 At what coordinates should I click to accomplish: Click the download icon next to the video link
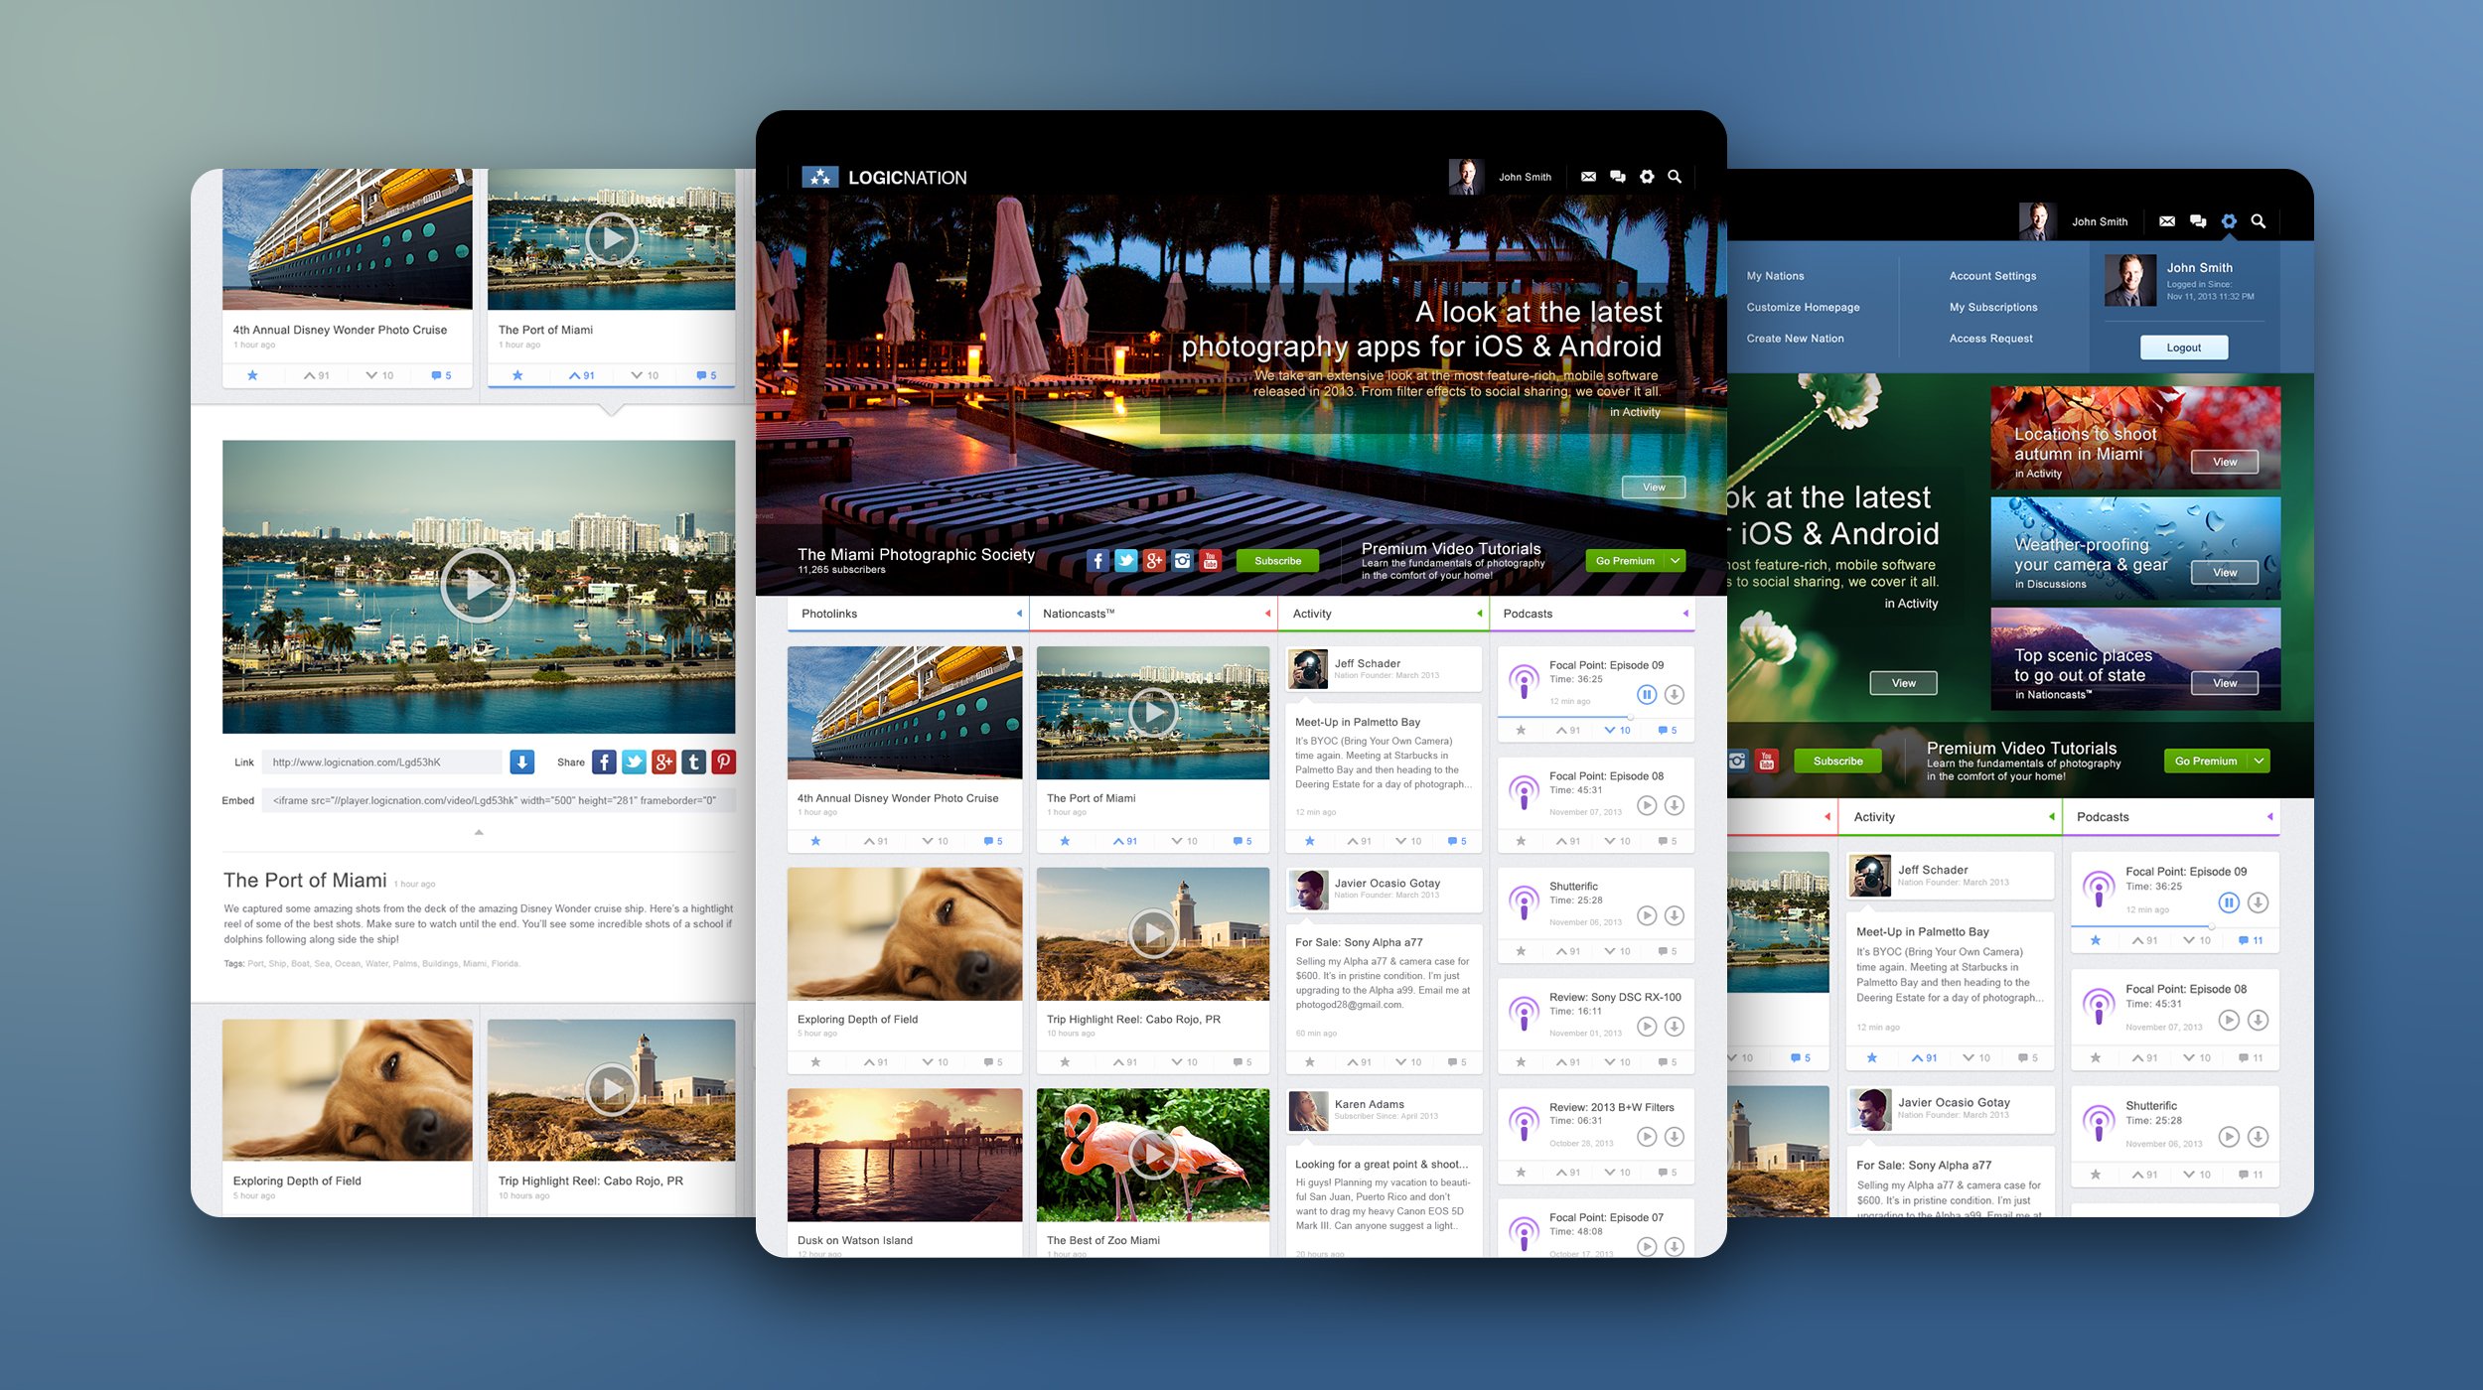(x=521, y=762)
